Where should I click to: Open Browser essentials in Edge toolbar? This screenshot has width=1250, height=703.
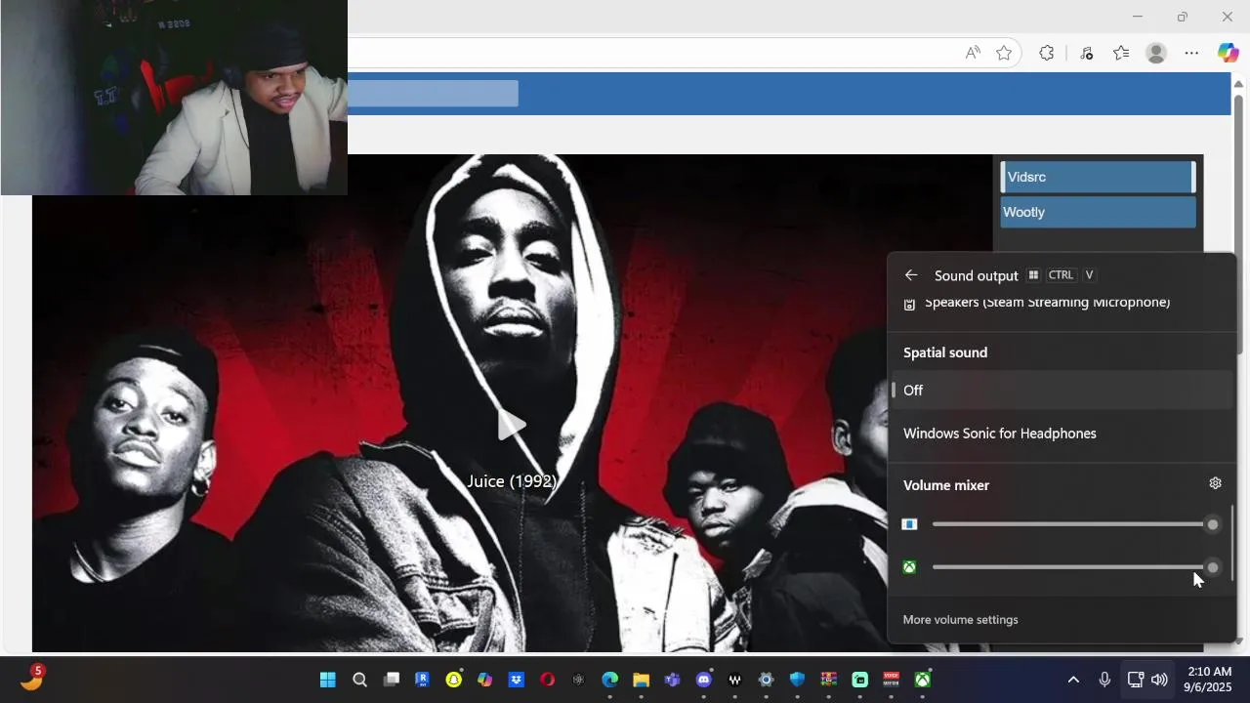(x=1086, y=53)
